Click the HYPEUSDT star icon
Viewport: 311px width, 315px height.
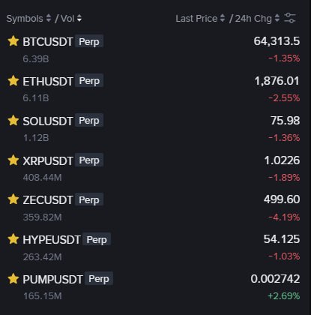13,239
